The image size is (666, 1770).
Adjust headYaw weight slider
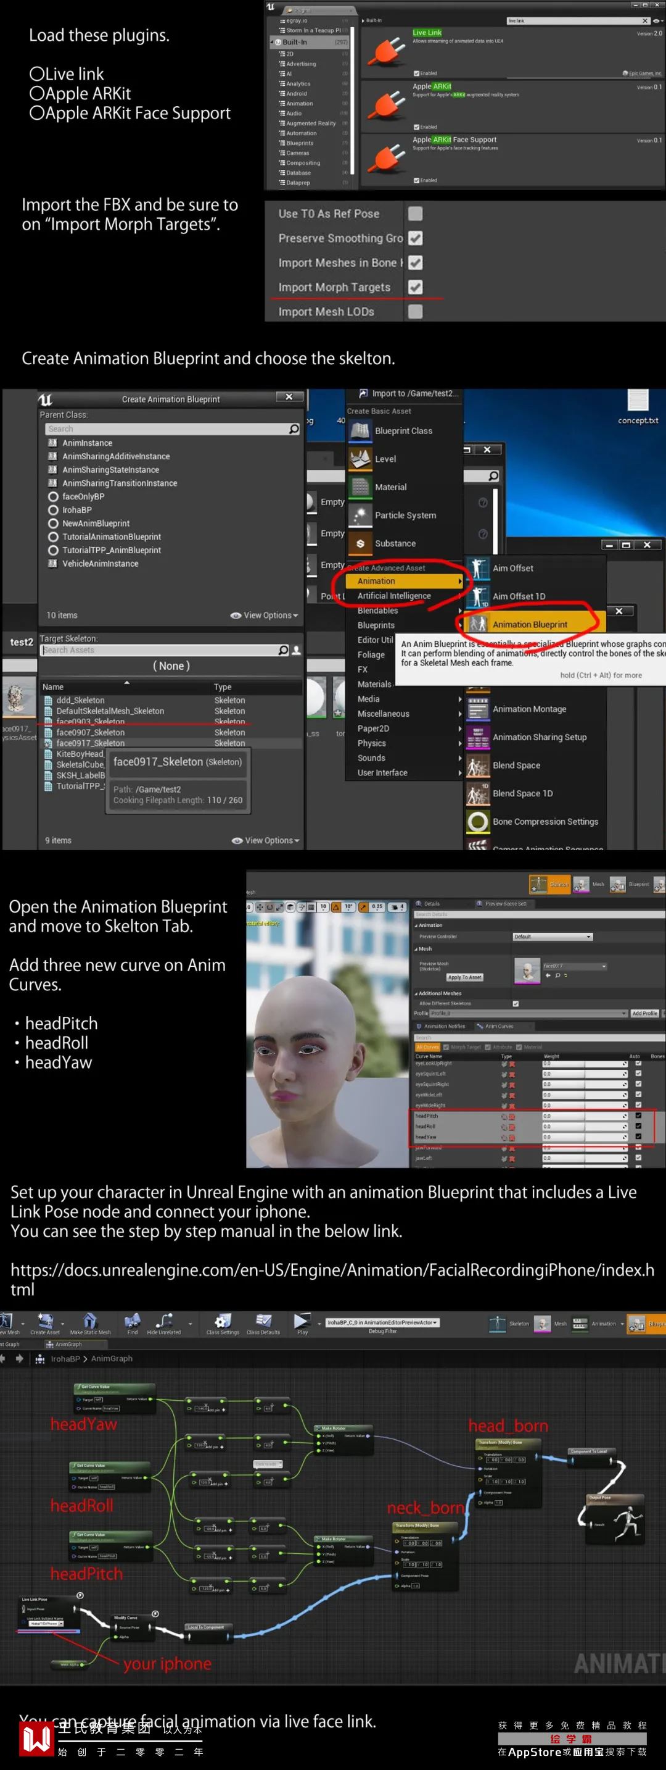tap(585, 1137)
